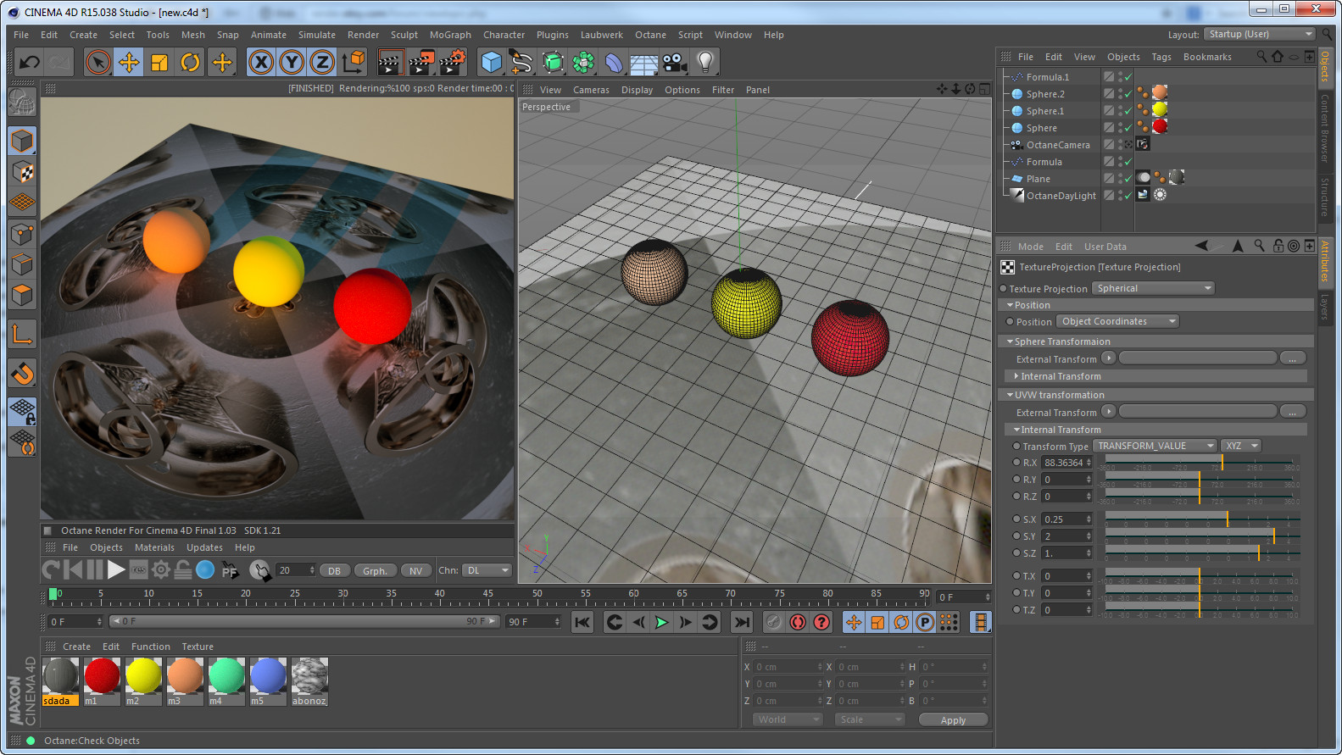Add a camera object from toolbar
The width and height of the screenshot is (1342, 755).
(674, 62)
